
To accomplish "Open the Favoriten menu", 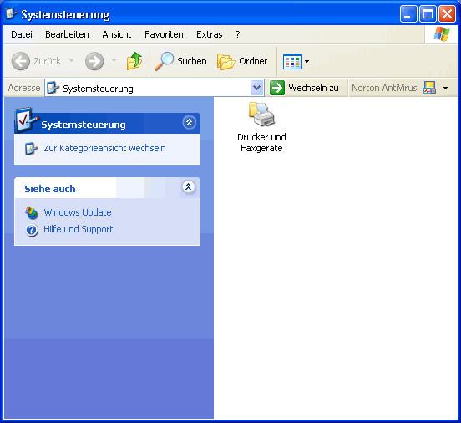I will 164,34.
